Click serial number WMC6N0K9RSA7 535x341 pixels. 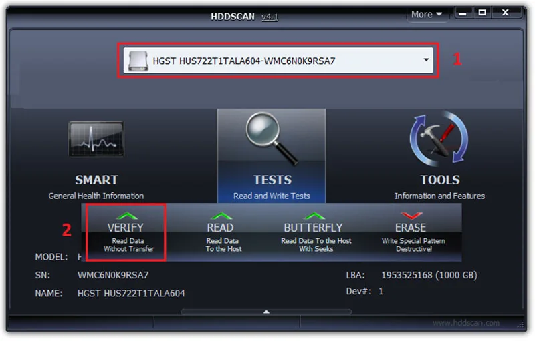113,275
